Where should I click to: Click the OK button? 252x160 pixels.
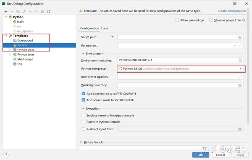point(201,155)
